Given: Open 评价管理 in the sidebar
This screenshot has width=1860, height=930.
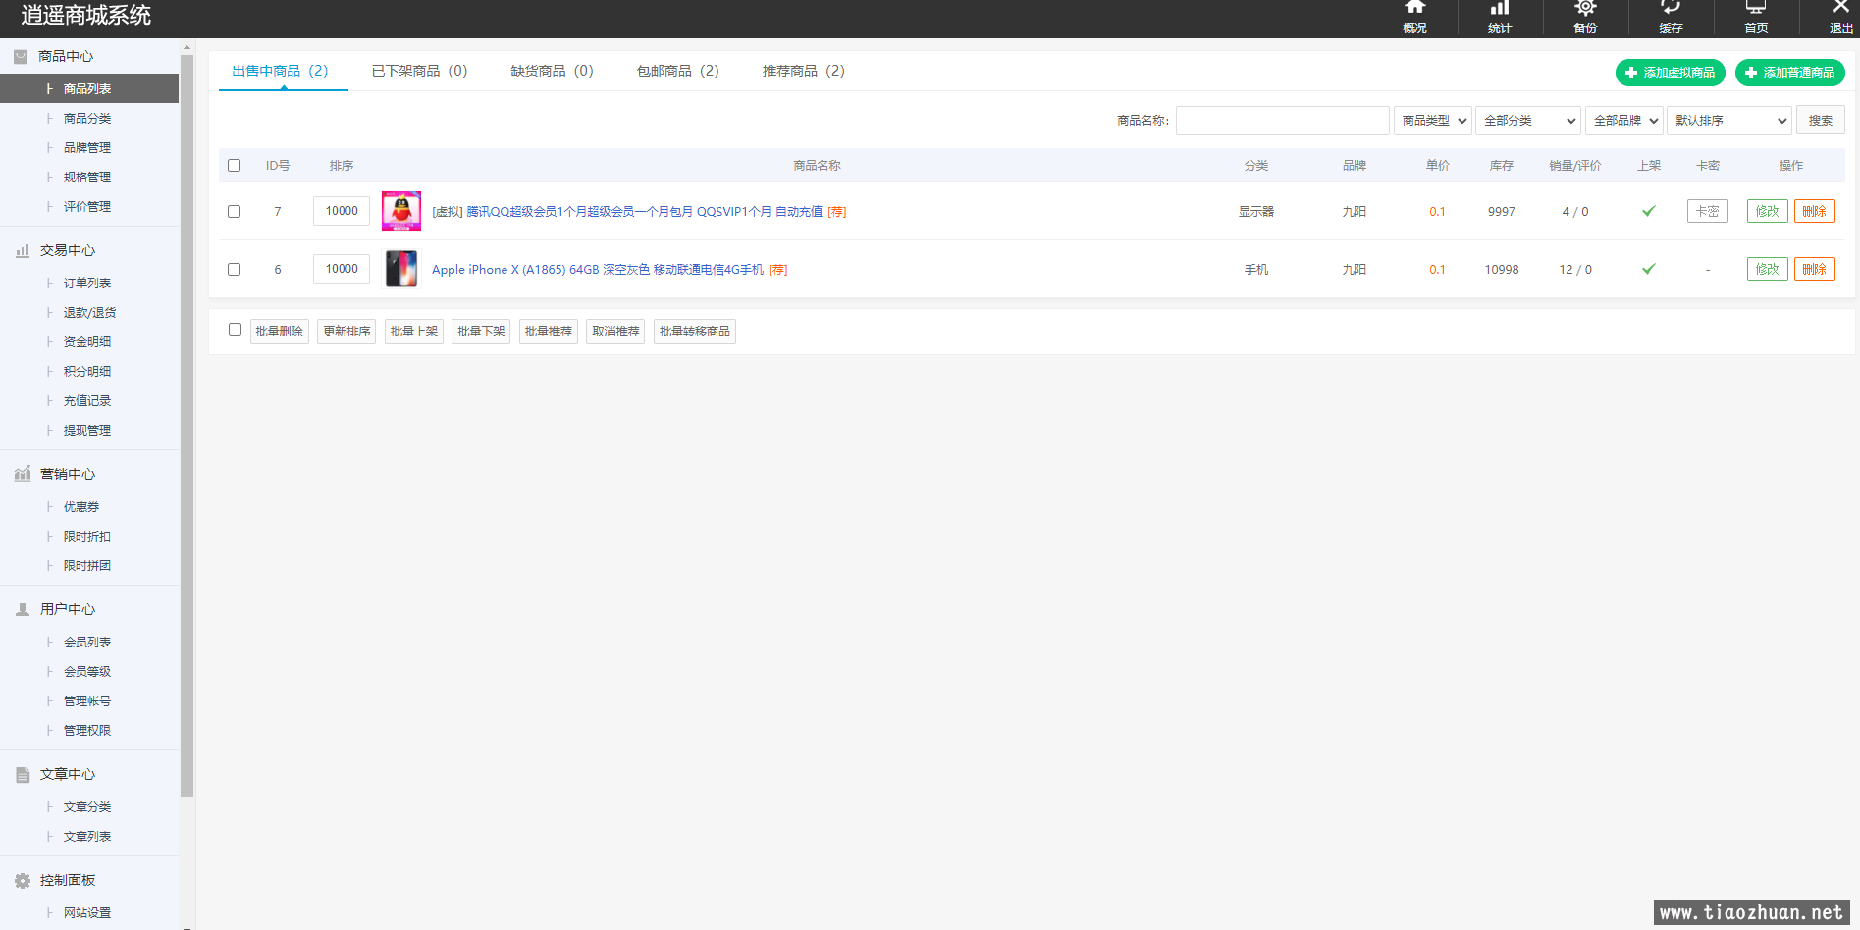Looking at the screenshot, I should coord(89,206).
